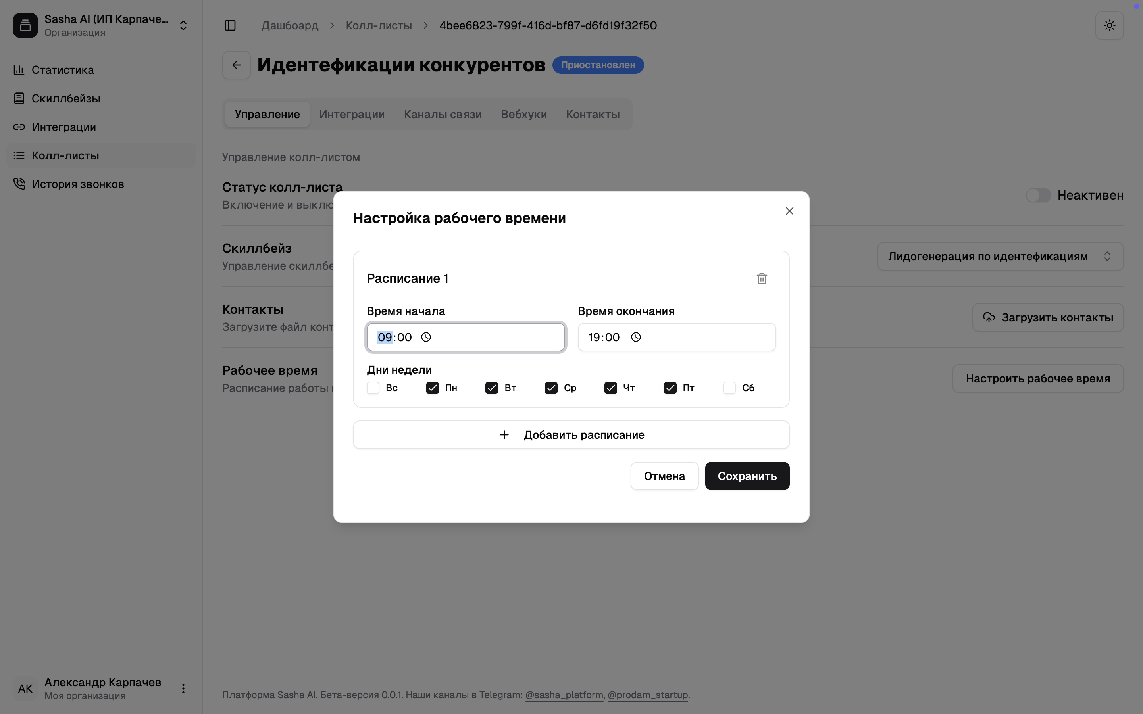Delete Расписание 1 with trash icon
This screenshot has height=714, width=1143.
[x=761, y=278]
